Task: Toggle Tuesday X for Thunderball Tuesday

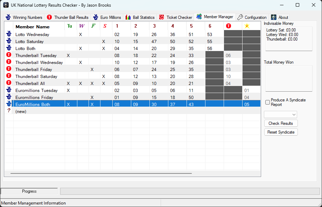Action: click(x=68, y=55)
